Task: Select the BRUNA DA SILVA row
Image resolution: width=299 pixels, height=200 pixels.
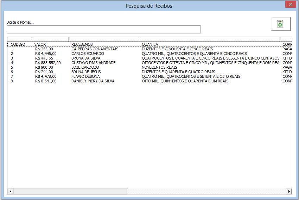Action: point(150,58)
